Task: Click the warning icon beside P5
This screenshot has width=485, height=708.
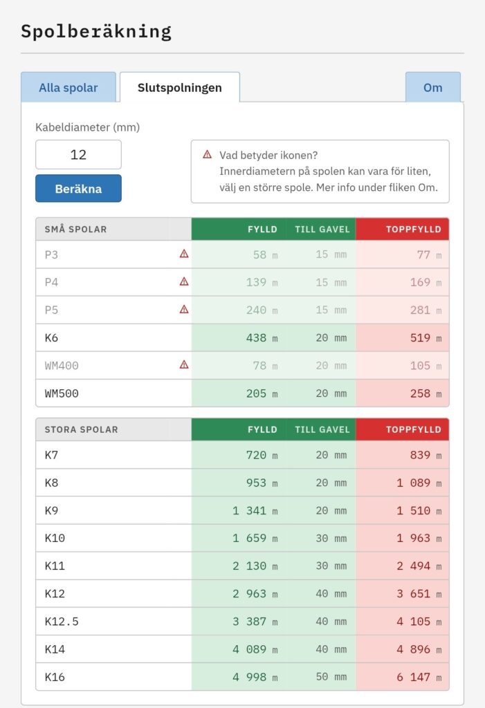Action: click(184, 310)
